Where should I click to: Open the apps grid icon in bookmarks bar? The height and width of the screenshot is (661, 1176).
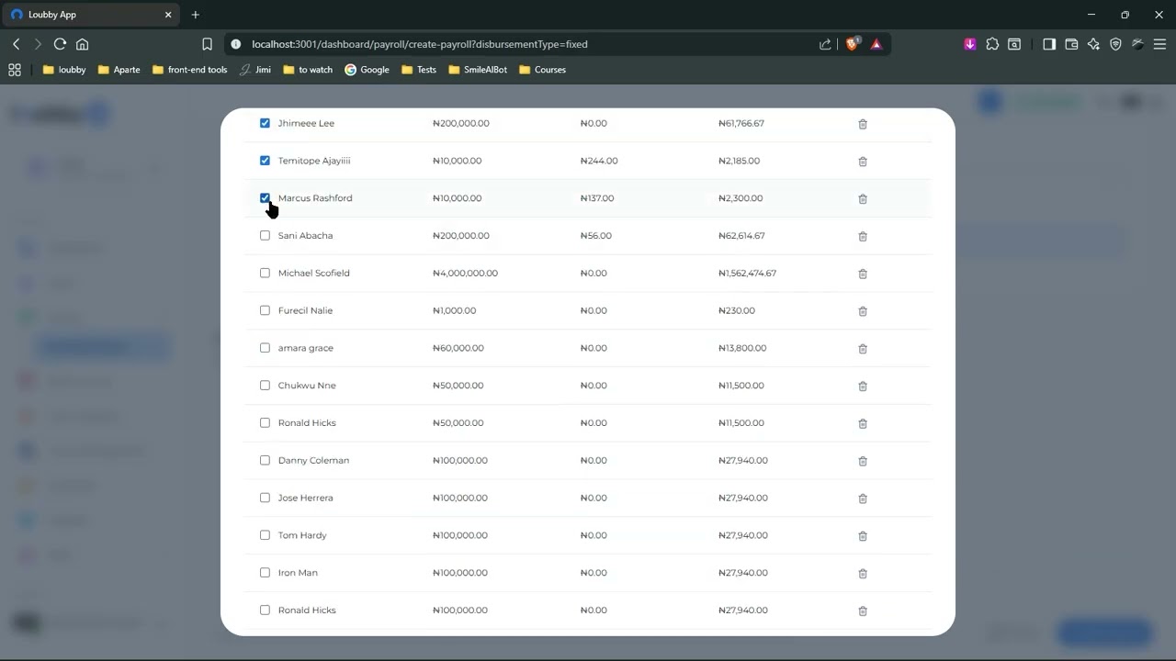pos(15,70)
